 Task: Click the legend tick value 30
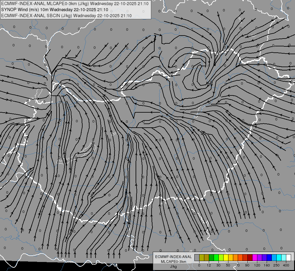coord(218,265)
